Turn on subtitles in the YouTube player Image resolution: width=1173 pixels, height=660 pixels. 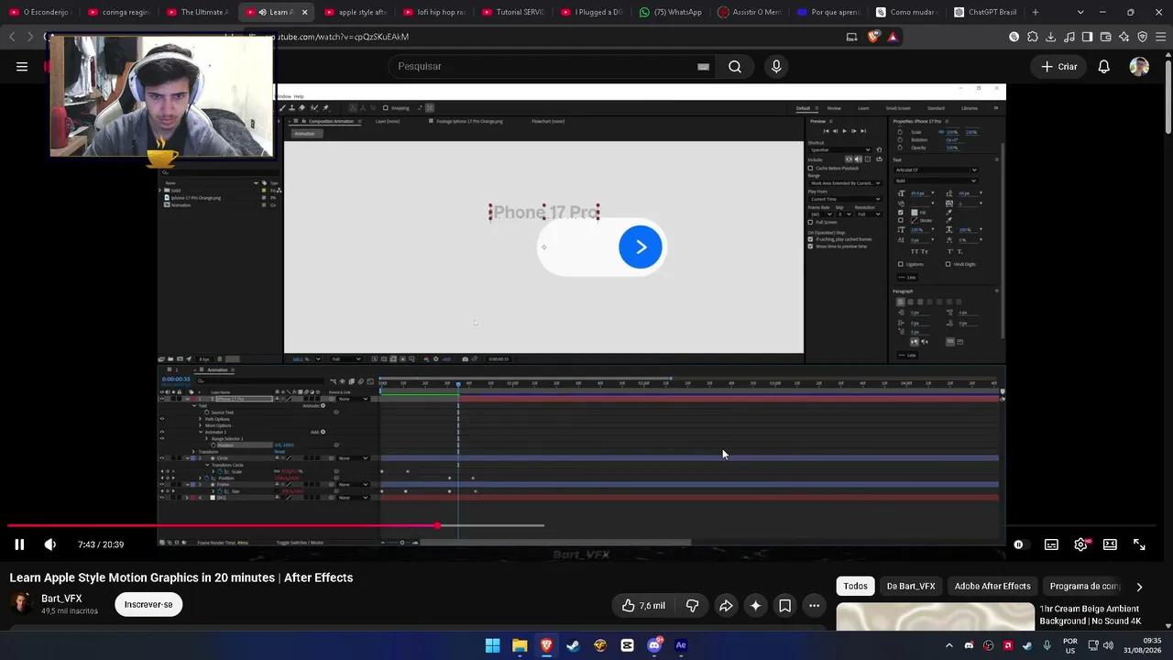(x=1051, y=544)
